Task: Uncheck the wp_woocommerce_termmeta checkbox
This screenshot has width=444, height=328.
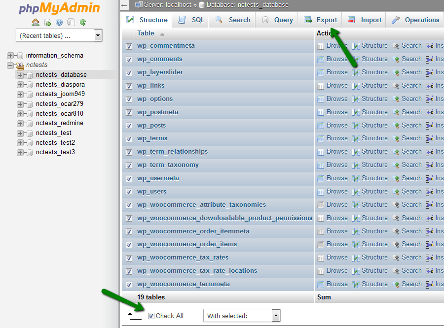Action: (129, 285)
